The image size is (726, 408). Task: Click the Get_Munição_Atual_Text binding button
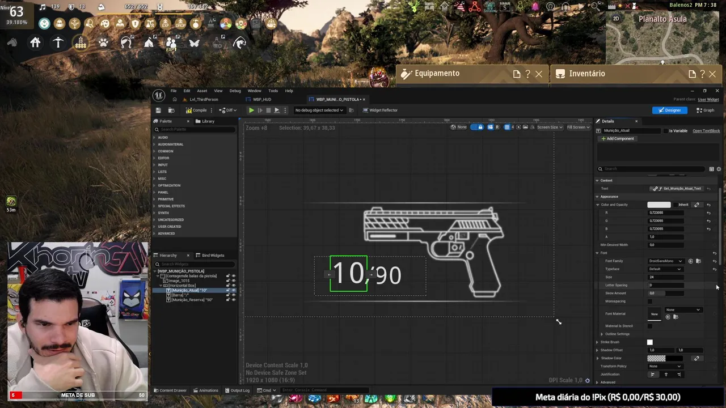[x=677, y=189]
